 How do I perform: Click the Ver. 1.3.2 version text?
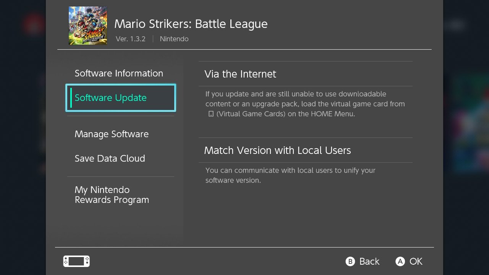131,39
